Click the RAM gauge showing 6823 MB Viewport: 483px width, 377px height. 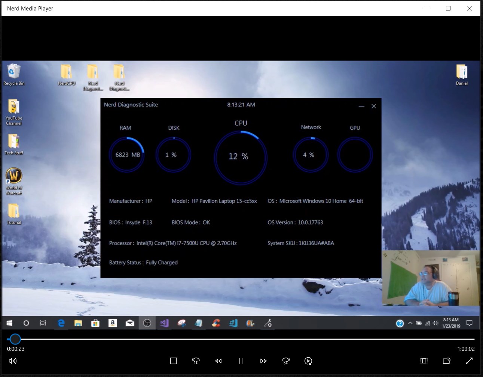click(127, 155)
